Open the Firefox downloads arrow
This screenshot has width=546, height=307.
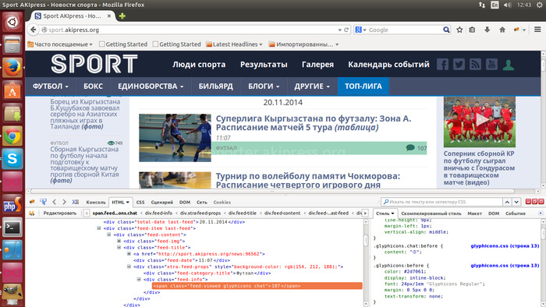pos(487,30)
